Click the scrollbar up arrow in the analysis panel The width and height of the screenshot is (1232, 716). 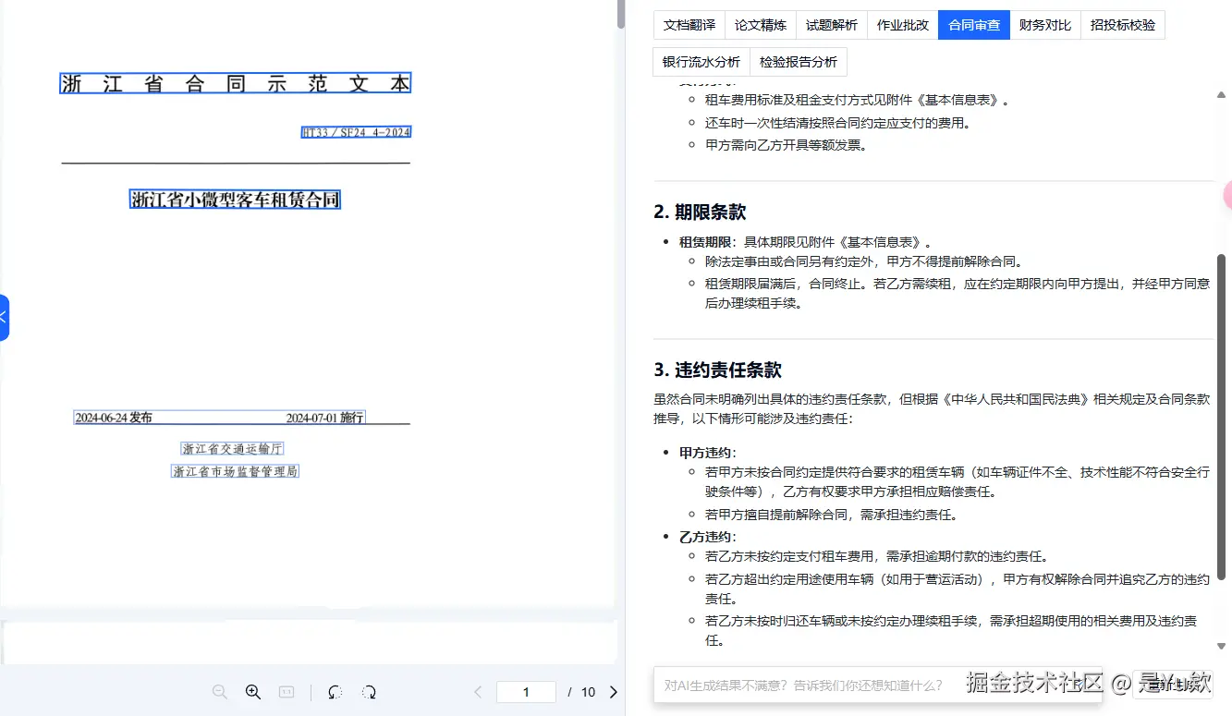click(x=1222, y=93)
